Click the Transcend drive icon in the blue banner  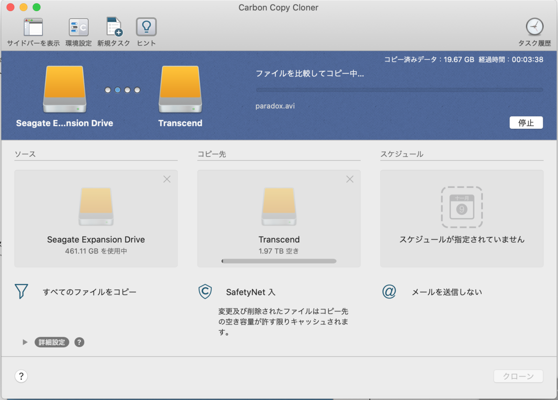180,89
